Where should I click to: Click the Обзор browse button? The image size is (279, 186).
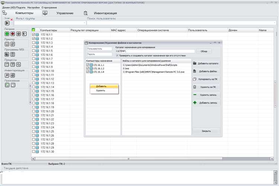(204, 51)
